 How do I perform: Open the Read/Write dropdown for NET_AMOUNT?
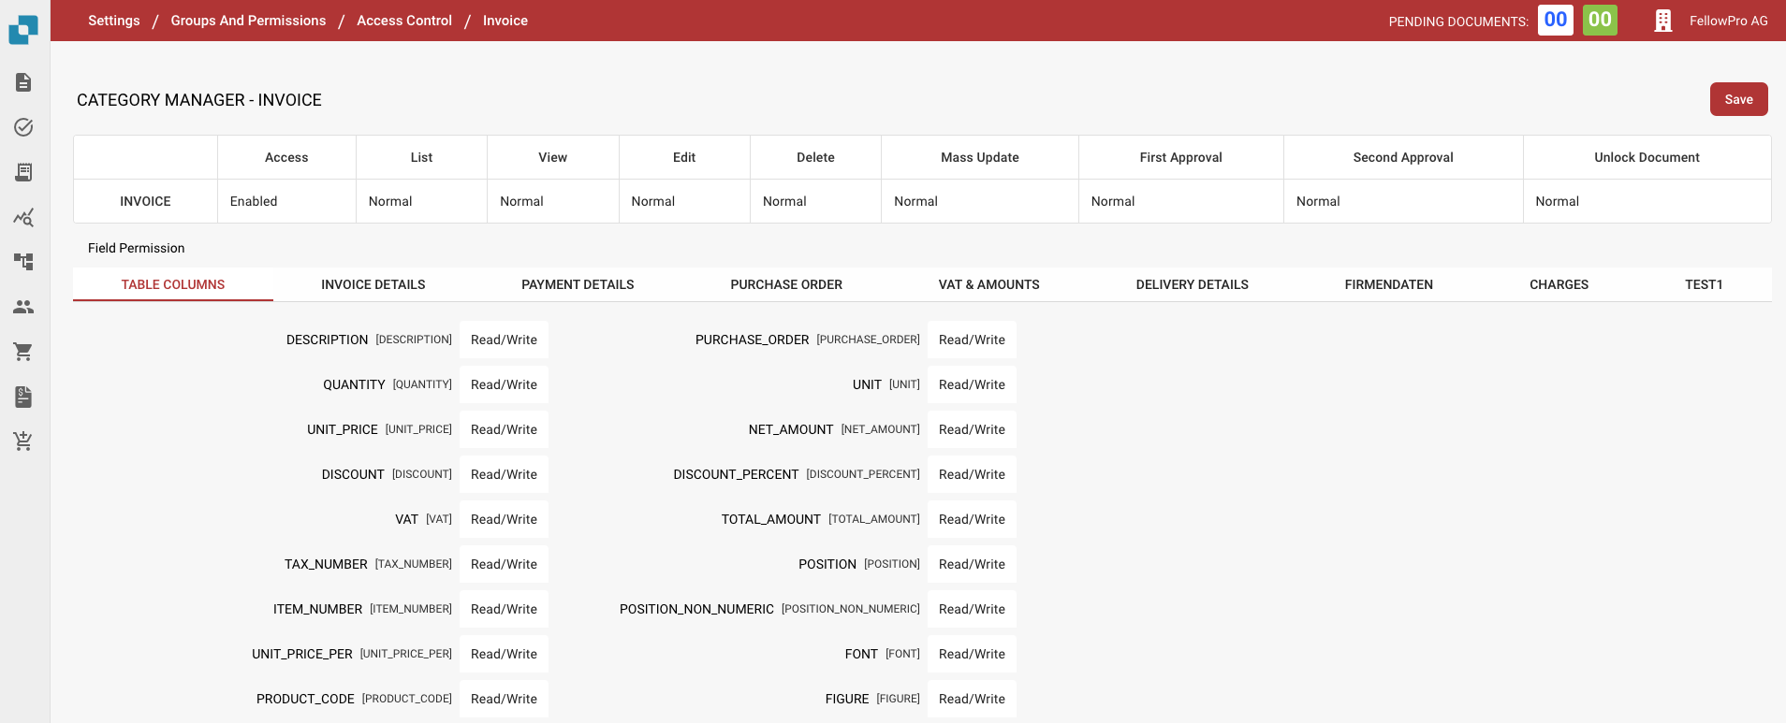[x=972, y=429]
